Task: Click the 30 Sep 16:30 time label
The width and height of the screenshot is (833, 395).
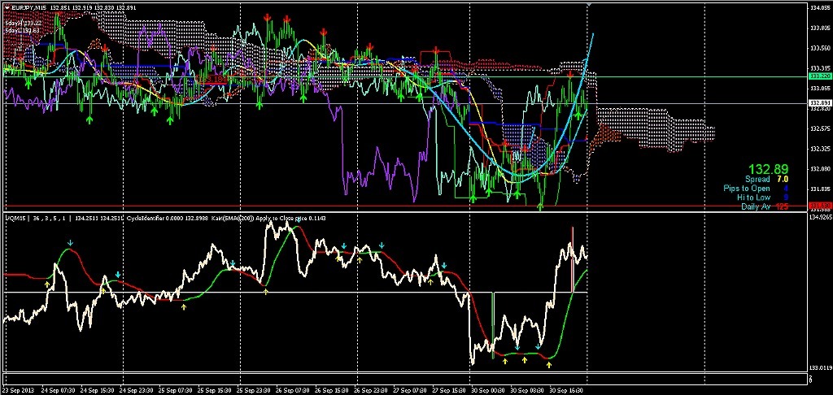Action: [567, 389]
